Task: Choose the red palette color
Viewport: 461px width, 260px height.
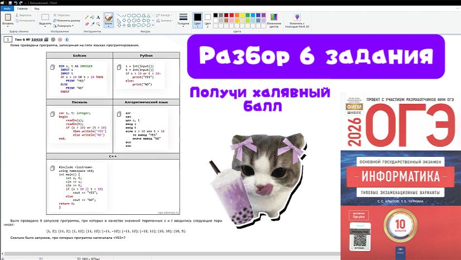Action: pyautogui.click(x=232, y=15)
